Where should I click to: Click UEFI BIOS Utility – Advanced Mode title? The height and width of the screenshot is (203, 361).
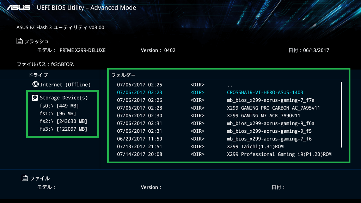(86, 8)
